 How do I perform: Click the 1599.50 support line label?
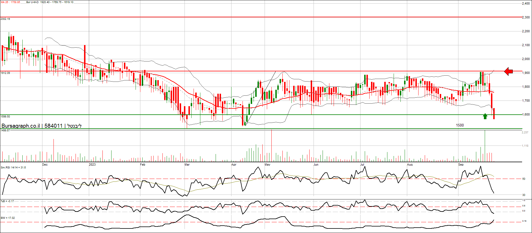[5, 117]
